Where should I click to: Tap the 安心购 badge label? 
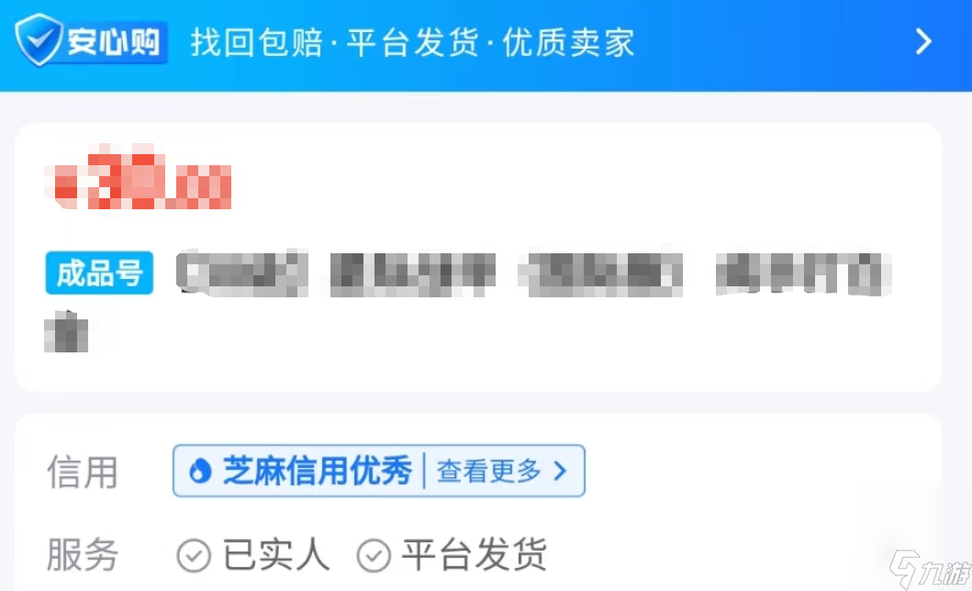(114, 42)
